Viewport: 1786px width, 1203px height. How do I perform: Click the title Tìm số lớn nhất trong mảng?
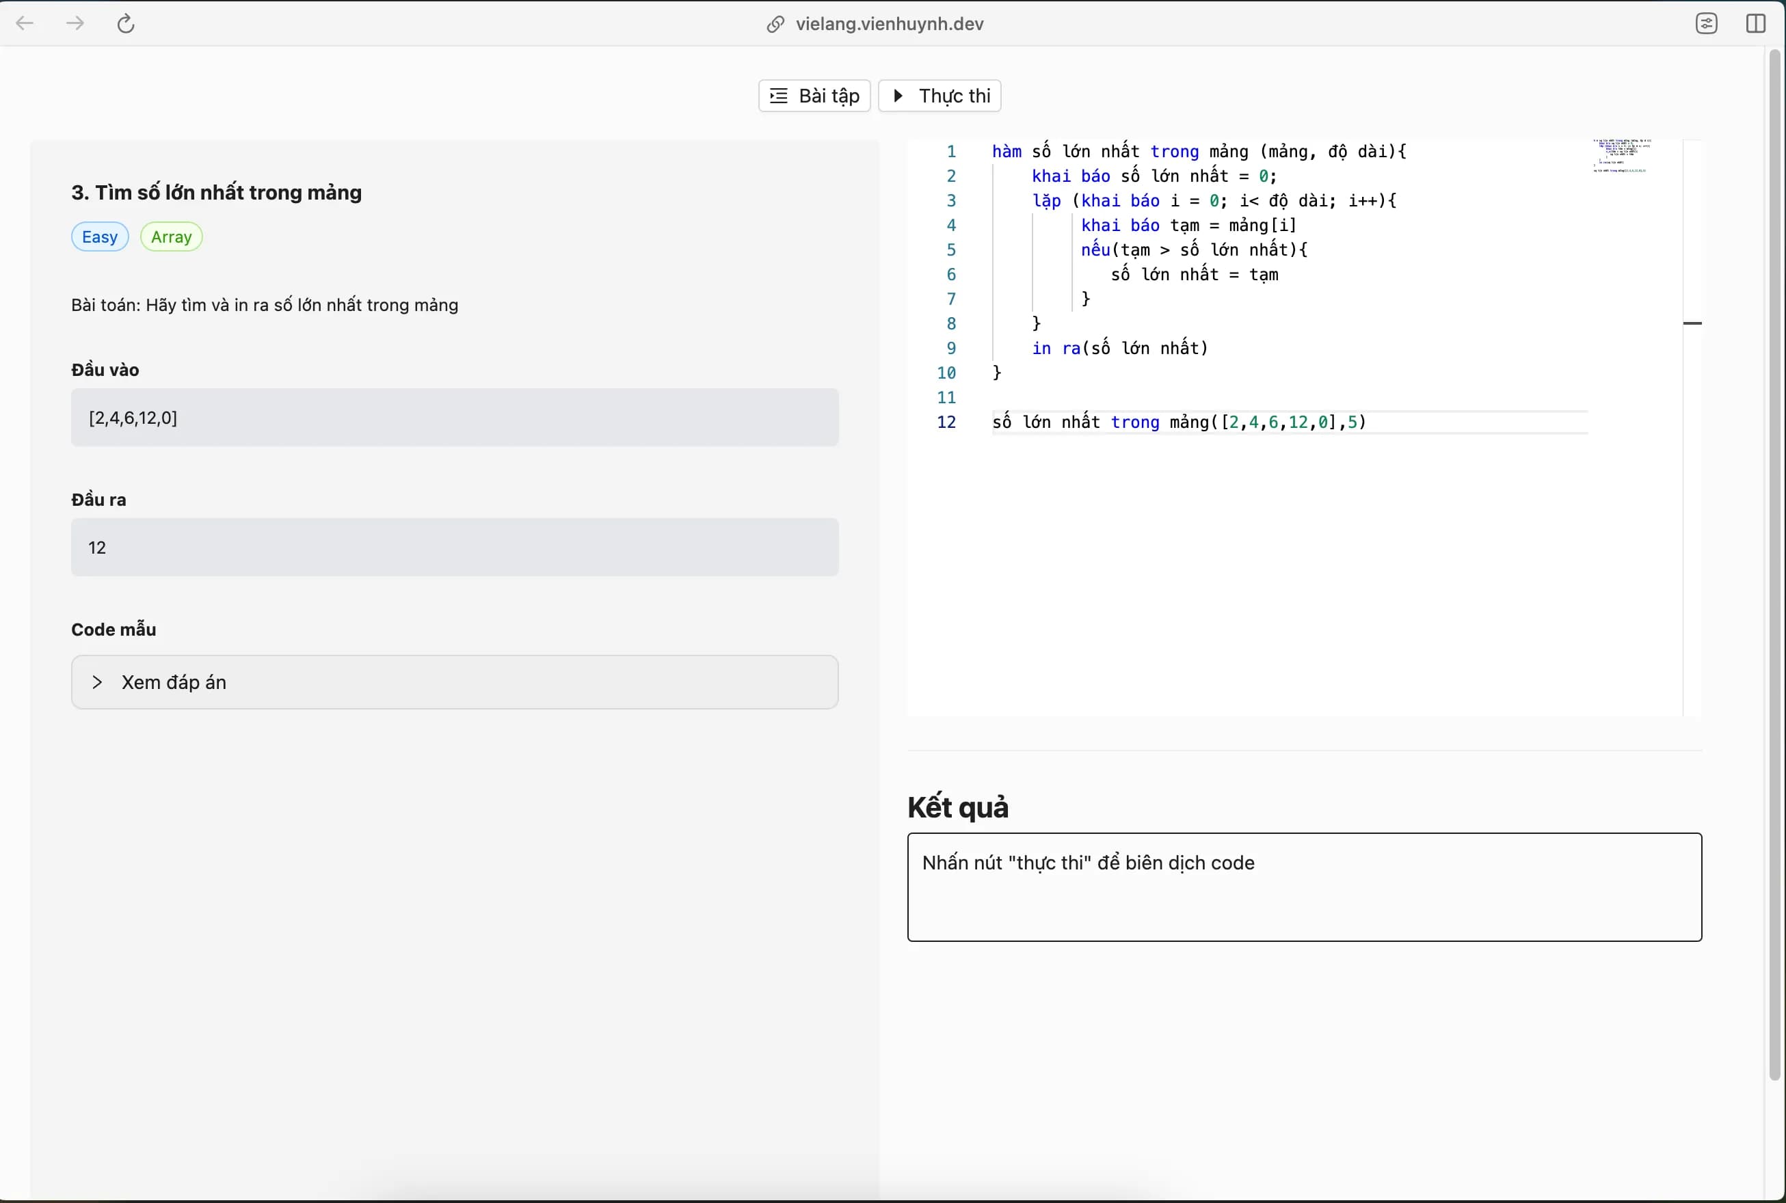(x=217, y=193)
